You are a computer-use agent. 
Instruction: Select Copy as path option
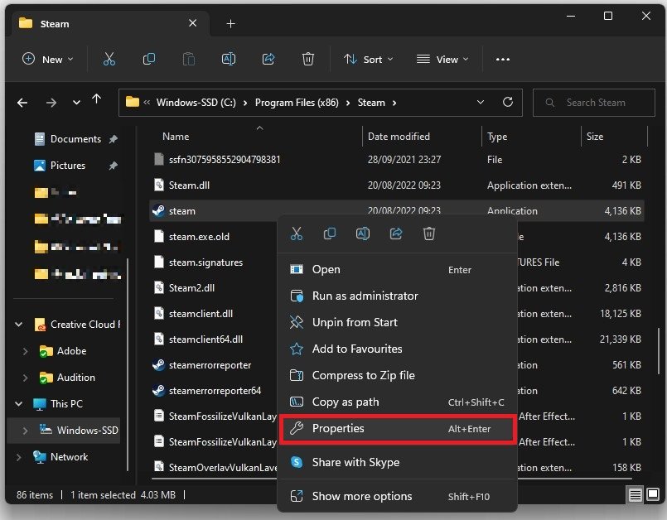click(346, 402)
